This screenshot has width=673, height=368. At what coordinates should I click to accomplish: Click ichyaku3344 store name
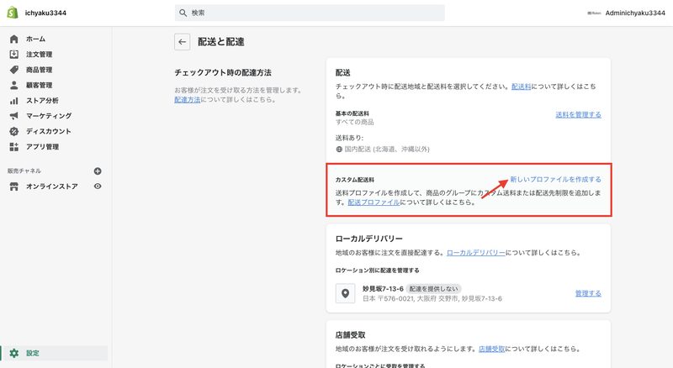[x=45, y=13]
